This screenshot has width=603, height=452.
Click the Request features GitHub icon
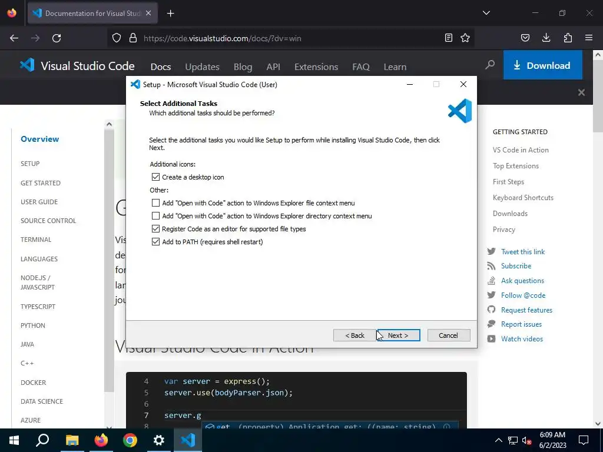pyautogui.click(x=491, y=310)
